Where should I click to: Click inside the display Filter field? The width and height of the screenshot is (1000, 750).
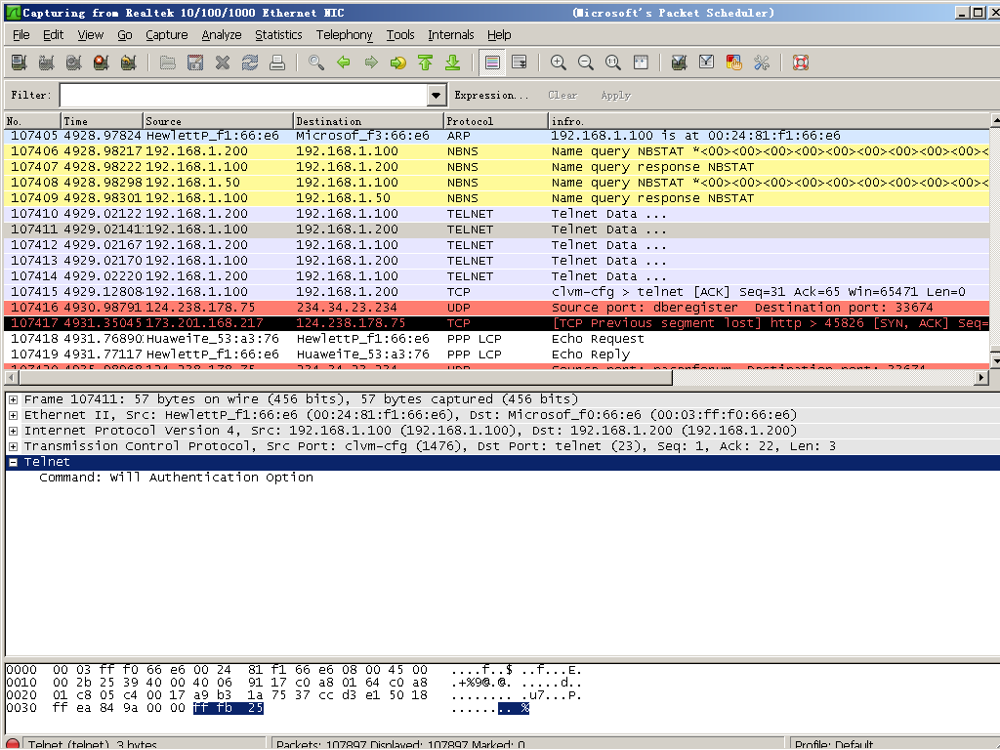[x=242, y=96]
